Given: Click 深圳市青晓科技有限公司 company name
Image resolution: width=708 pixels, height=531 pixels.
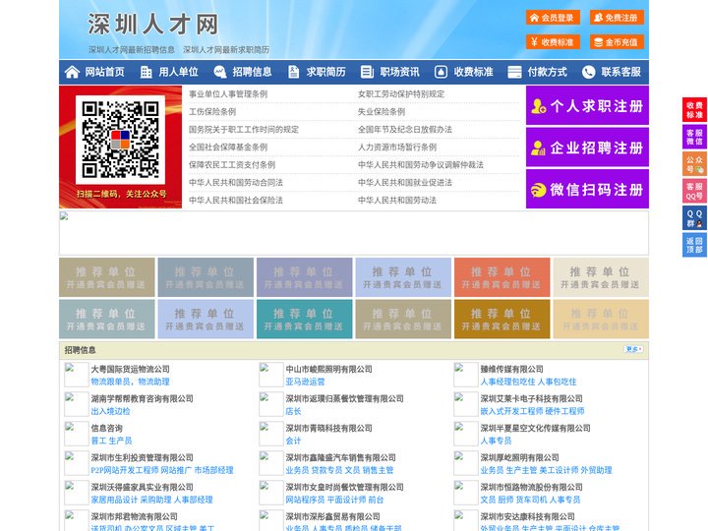Looking at the screenshot, I should [x=328, y=428].
